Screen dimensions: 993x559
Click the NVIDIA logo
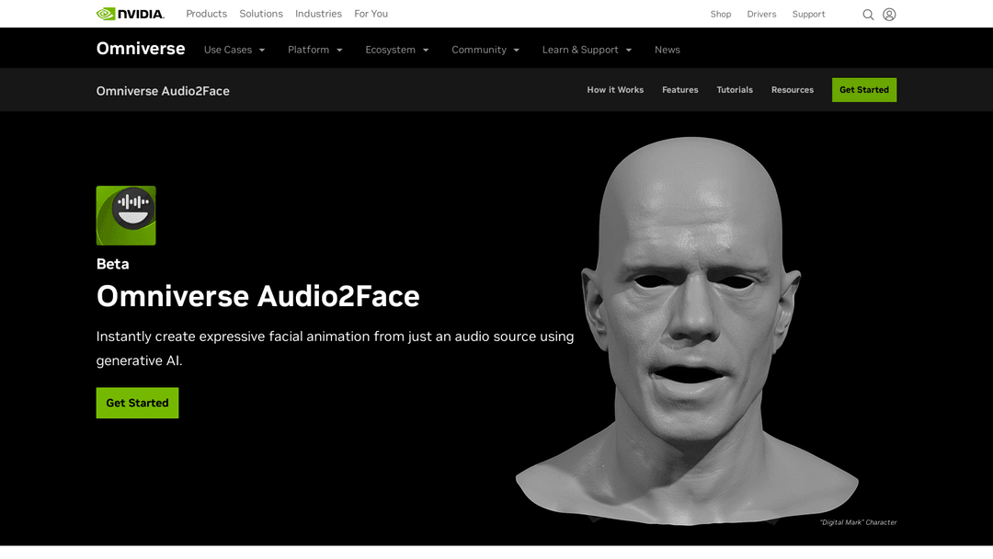click(x=131, y=14)
